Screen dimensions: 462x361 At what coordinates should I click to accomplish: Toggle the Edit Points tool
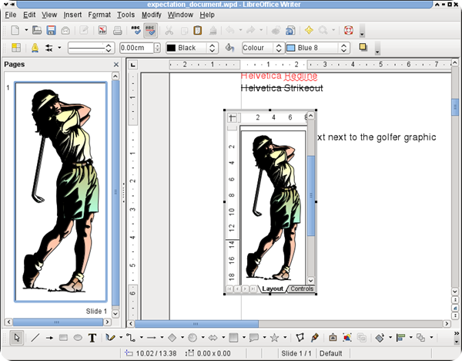point(300,337)
